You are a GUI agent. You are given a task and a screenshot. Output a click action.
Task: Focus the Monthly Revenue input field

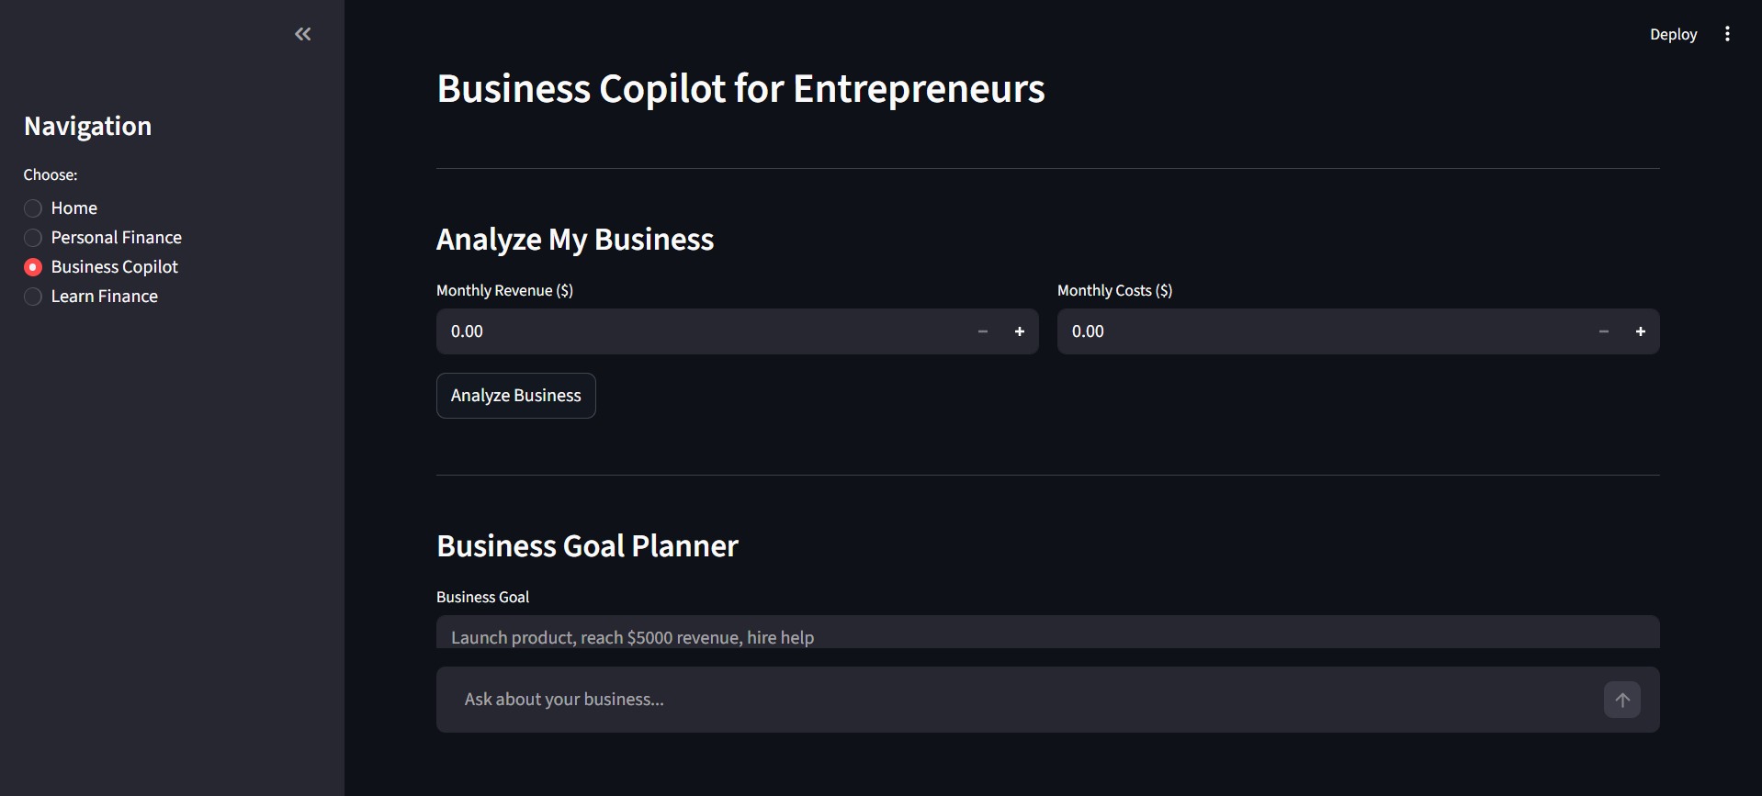(698, 331)
